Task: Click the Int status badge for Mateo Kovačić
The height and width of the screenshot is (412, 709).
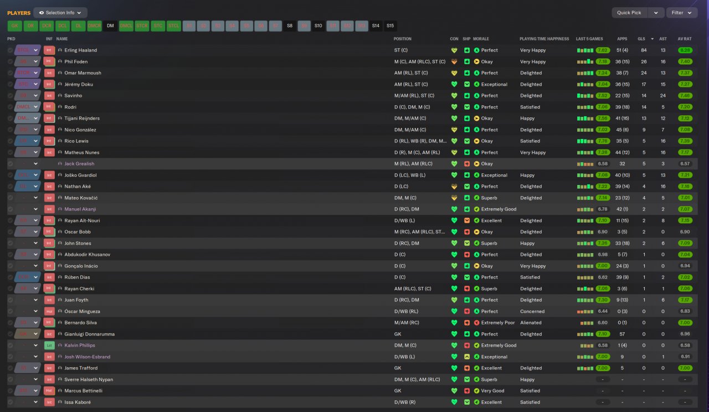Action: 49,198
